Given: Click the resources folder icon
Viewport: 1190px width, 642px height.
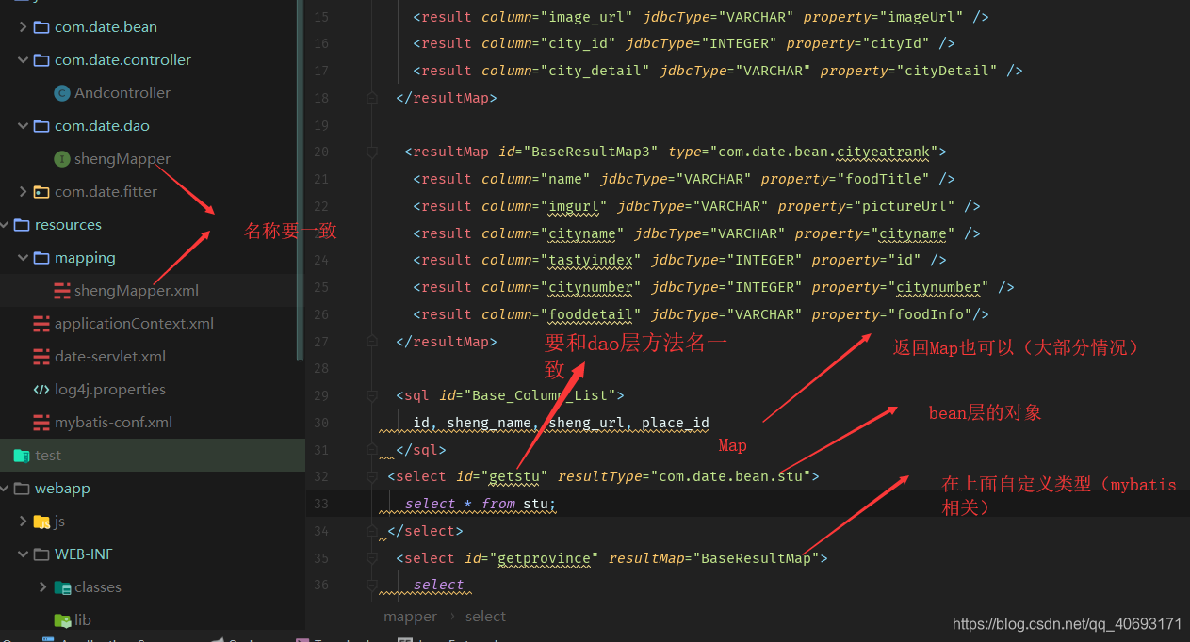Looking at the screenshot, I should [x=22, y=224].
